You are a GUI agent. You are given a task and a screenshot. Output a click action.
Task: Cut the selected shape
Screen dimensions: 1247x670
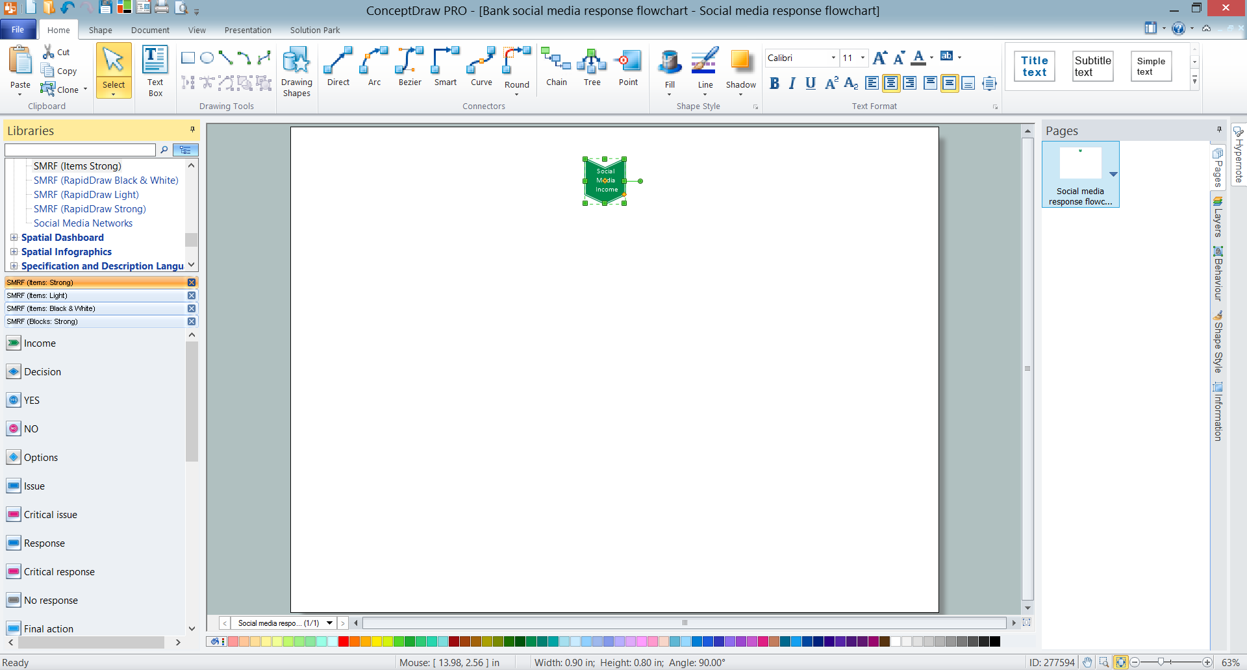(x=57, y=52)
